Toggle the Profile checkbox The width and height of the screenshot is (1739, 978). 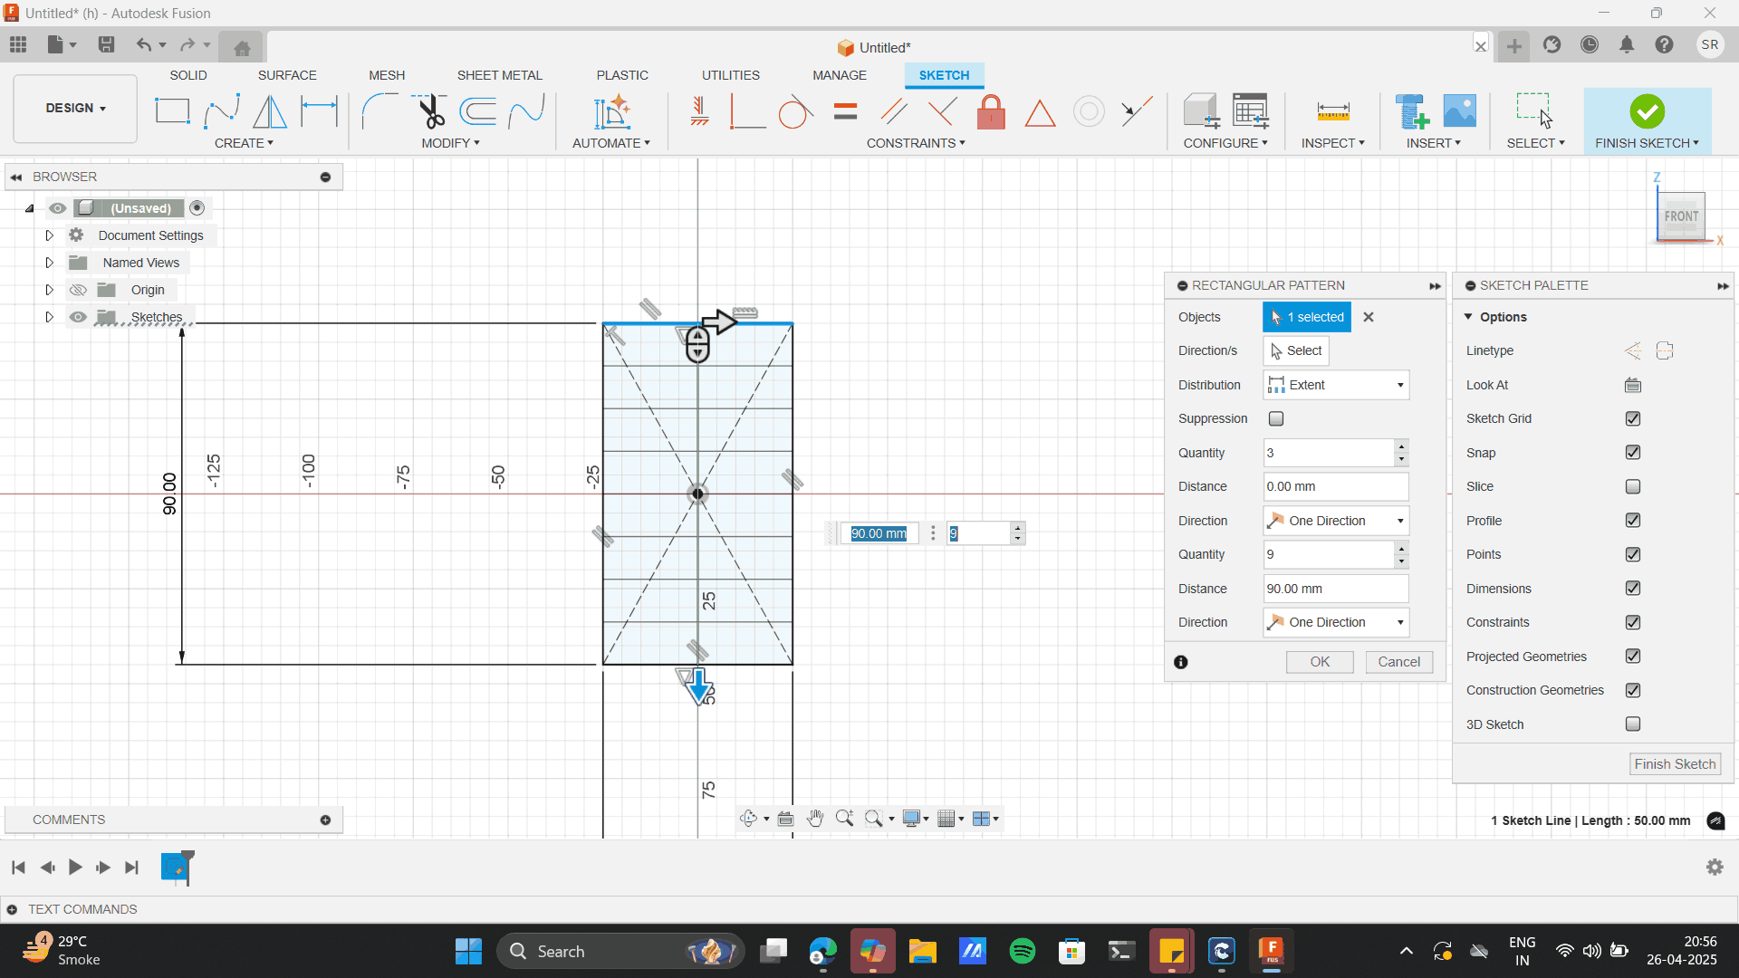1633,520
